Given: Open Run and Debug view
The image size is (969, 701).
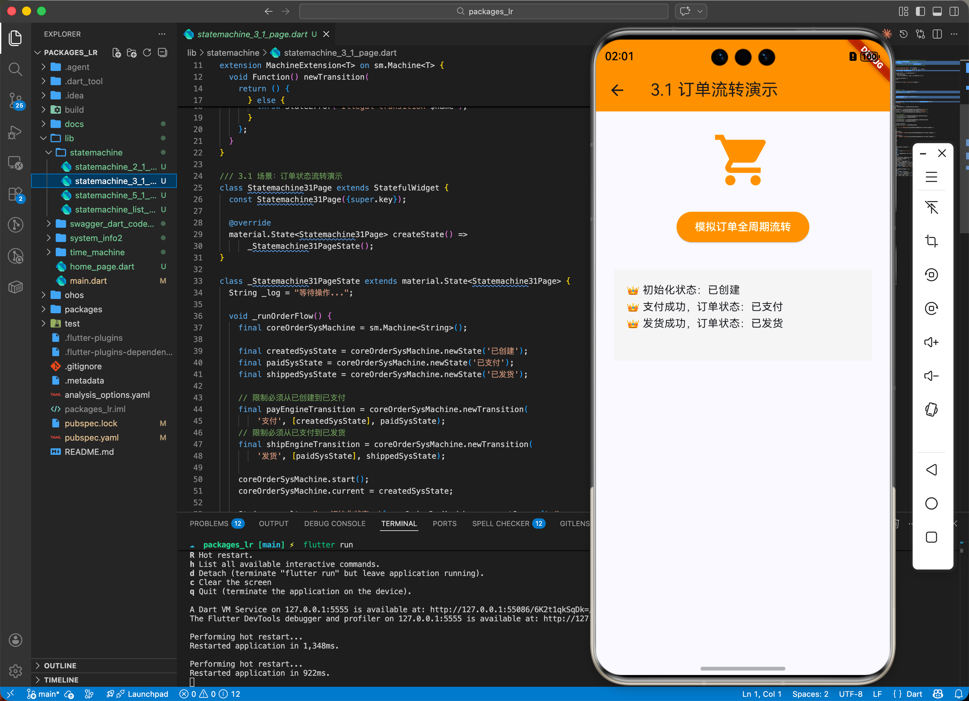Looking at the screenshot, I should 15,132.
